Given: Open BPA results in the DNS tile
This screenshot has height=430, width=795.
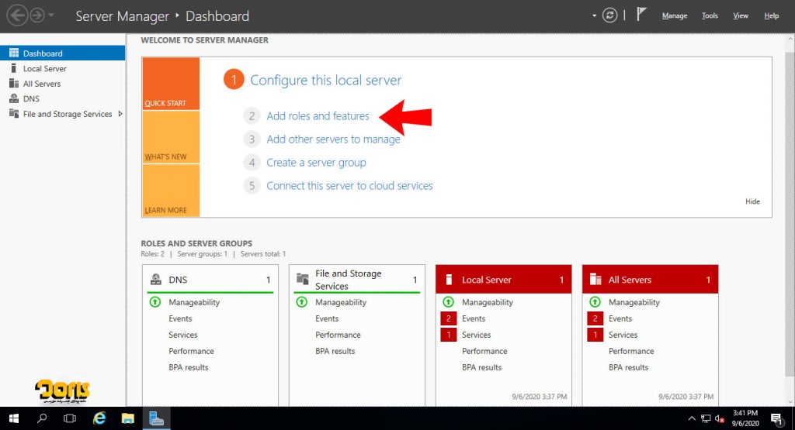Looking at the screenshot, I should pyautogui.click(x=188, y=367).
